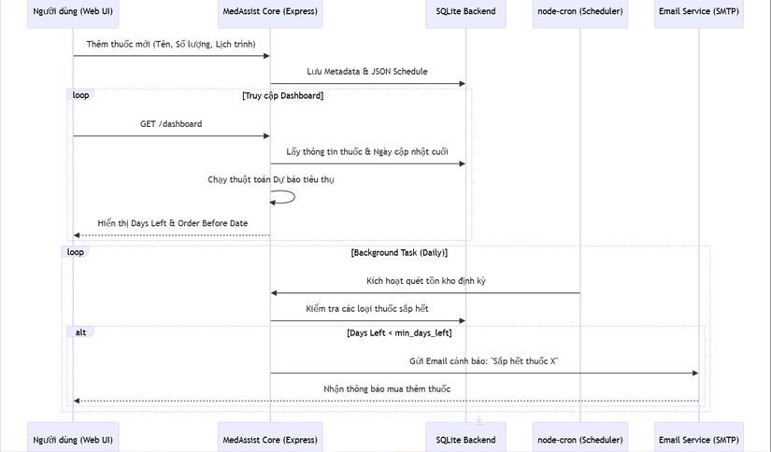
Task: Click the "[Days Left < min_days_left]" condition
Action: click(399, 333)
